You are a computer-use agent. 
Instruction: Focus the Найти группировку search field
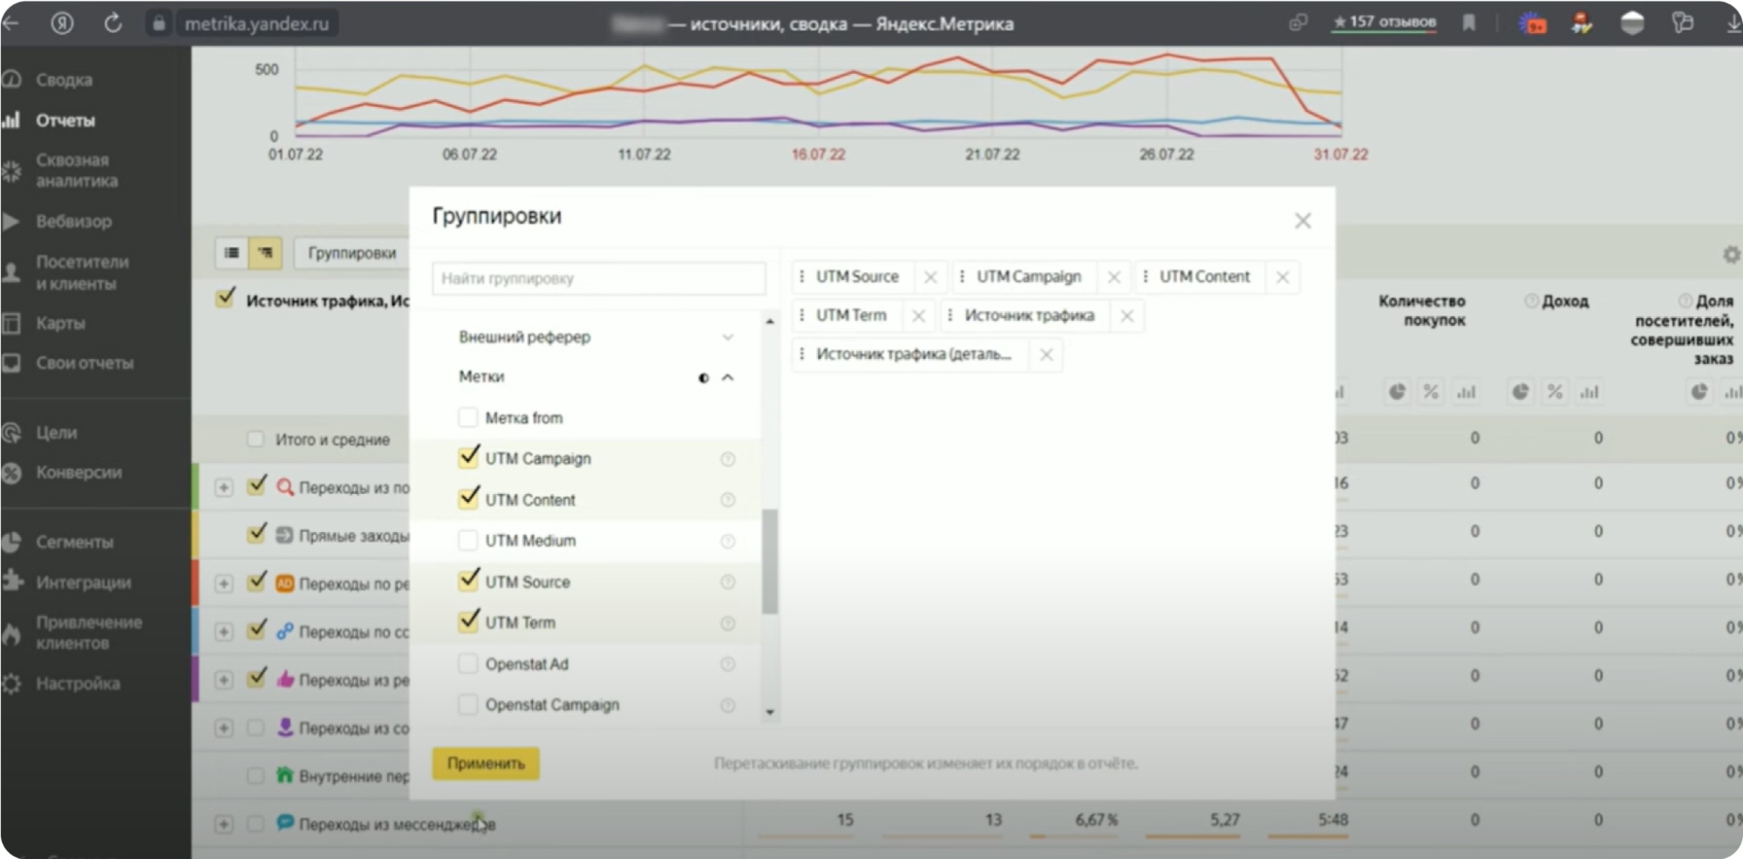[x=598, y=279]
